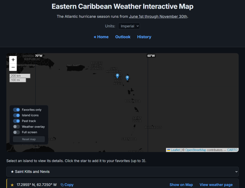Image resolution: width=245 pixels, height=188 pixels.
Task: Click the western blue map marker near Saint Kitts
Action: pos(117,76)
